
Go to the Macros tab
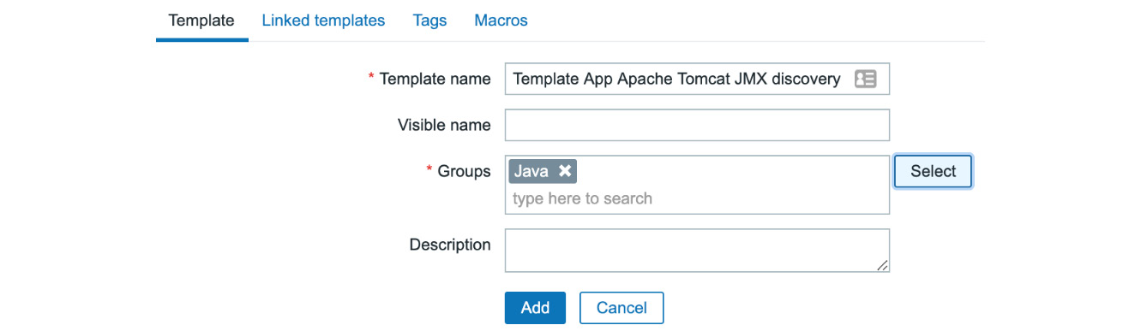pyautogui.click(x=501, y=20)
